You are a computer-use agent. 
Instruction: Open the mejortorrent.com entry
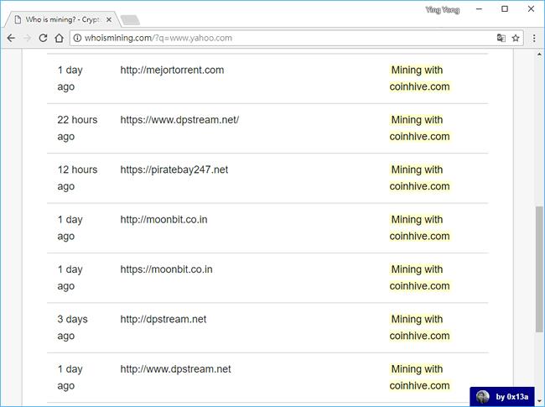[x=172, y=70]
